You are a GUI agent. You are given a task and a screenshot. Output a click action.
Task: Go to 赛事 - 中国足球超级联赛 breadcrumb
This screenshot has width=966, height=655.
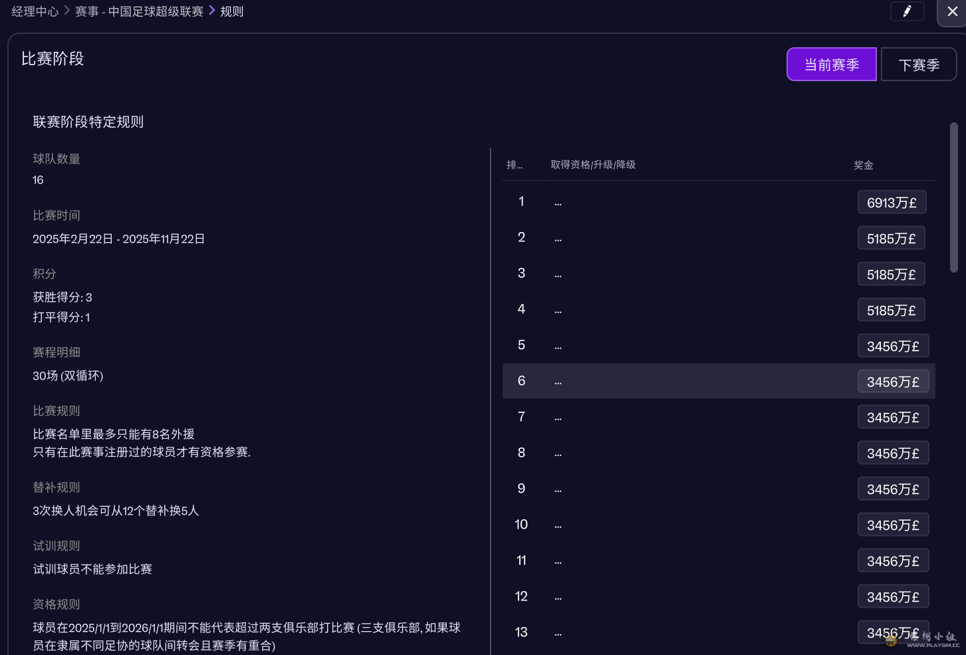pyautogui.click(x=139, y=11)
